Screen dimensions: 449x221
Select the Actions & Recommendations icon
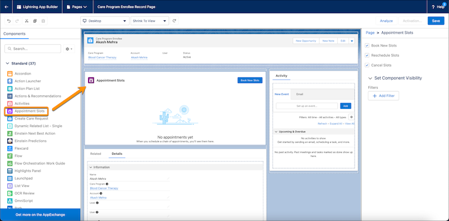point(10,96)
